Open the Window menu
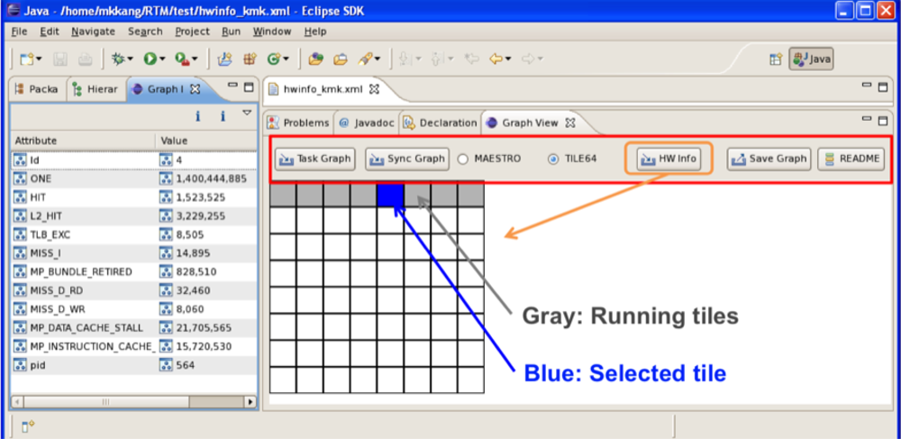This screenshot has width=901, height=439. point(272,32)
